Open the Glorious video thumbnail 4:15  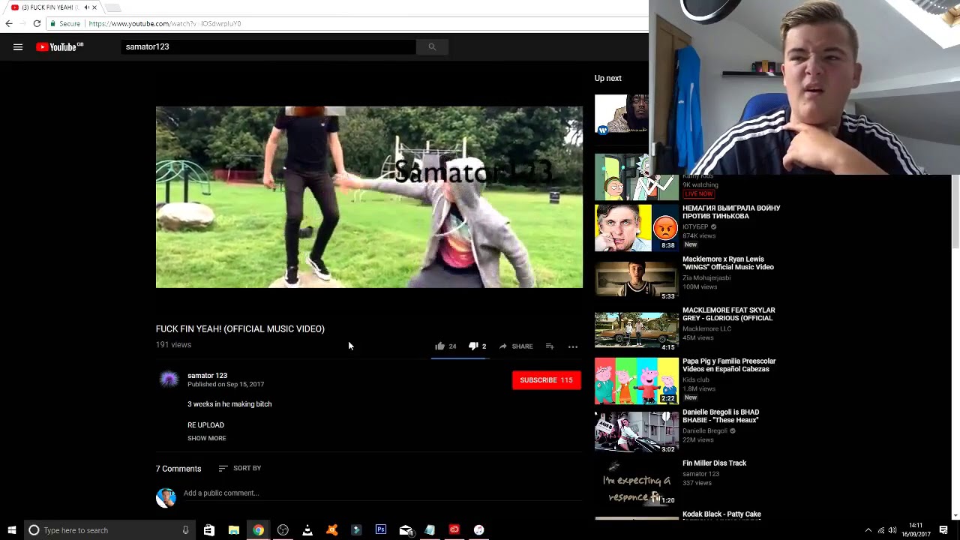(x=637, y=330)
